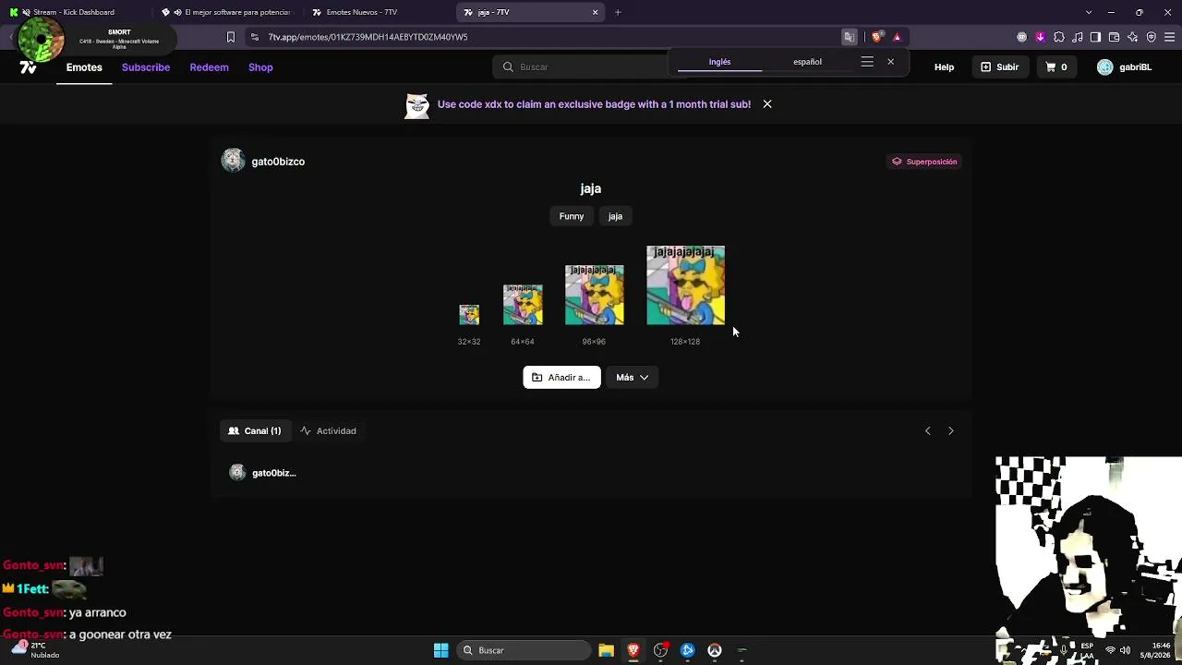Visit the Shop section
This screenshot has height=665, width=1182.
(260, 67)
